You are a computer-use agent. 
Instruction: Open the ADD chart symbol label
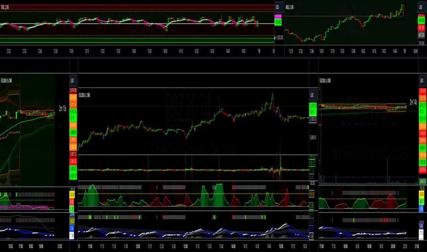[x=290, y=7]
